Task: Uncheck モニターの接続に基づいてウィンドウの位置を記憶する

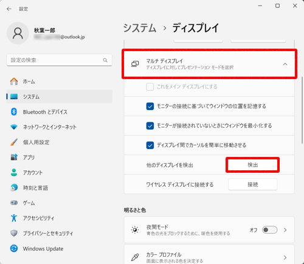Action: coord(150,106)
